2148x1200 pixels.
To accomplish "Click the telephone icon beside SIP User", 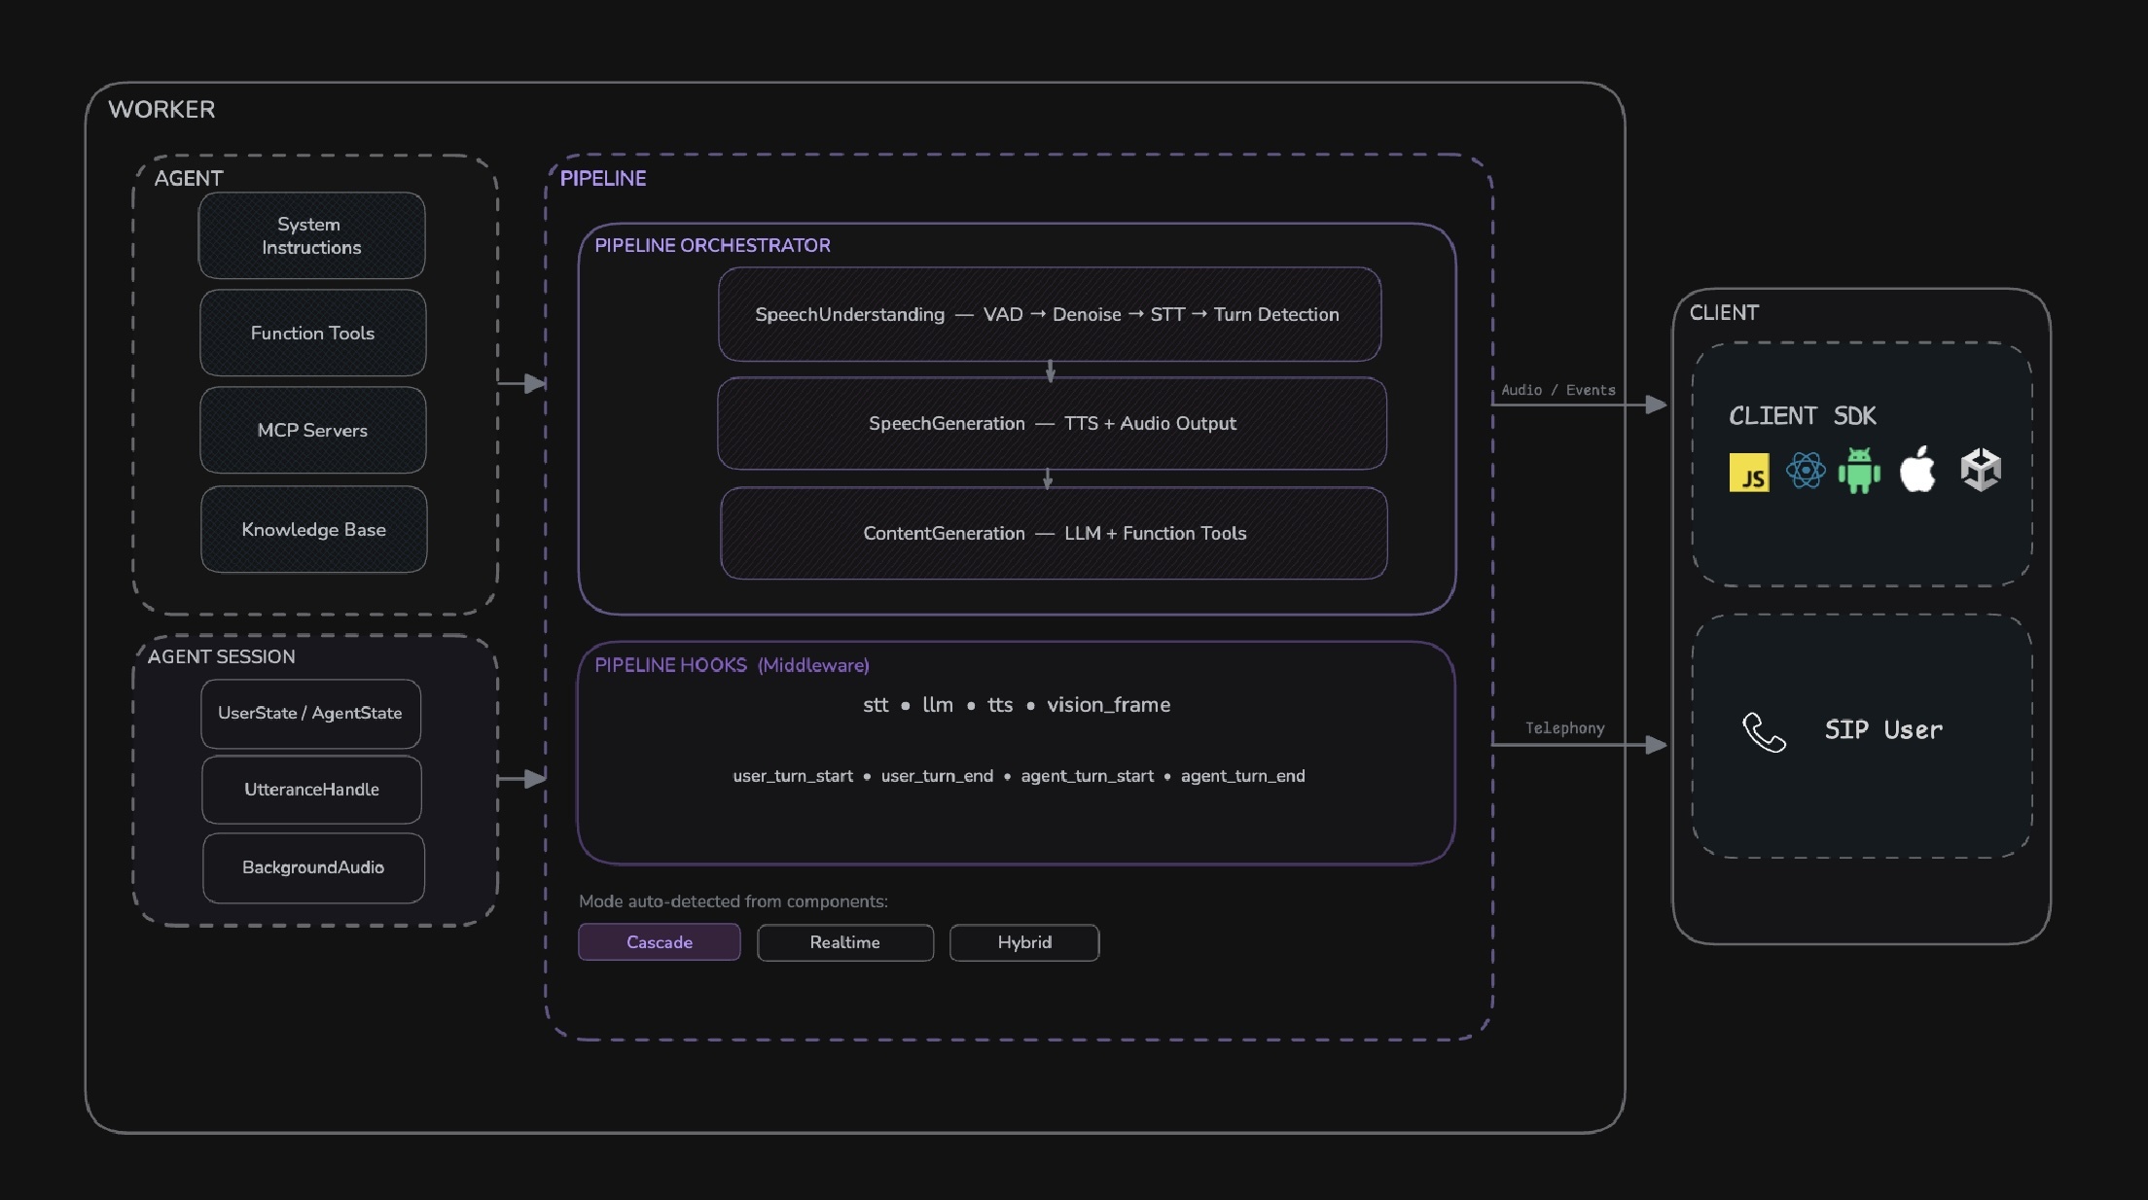I will pyautogui.click(x=1763, y=732).
